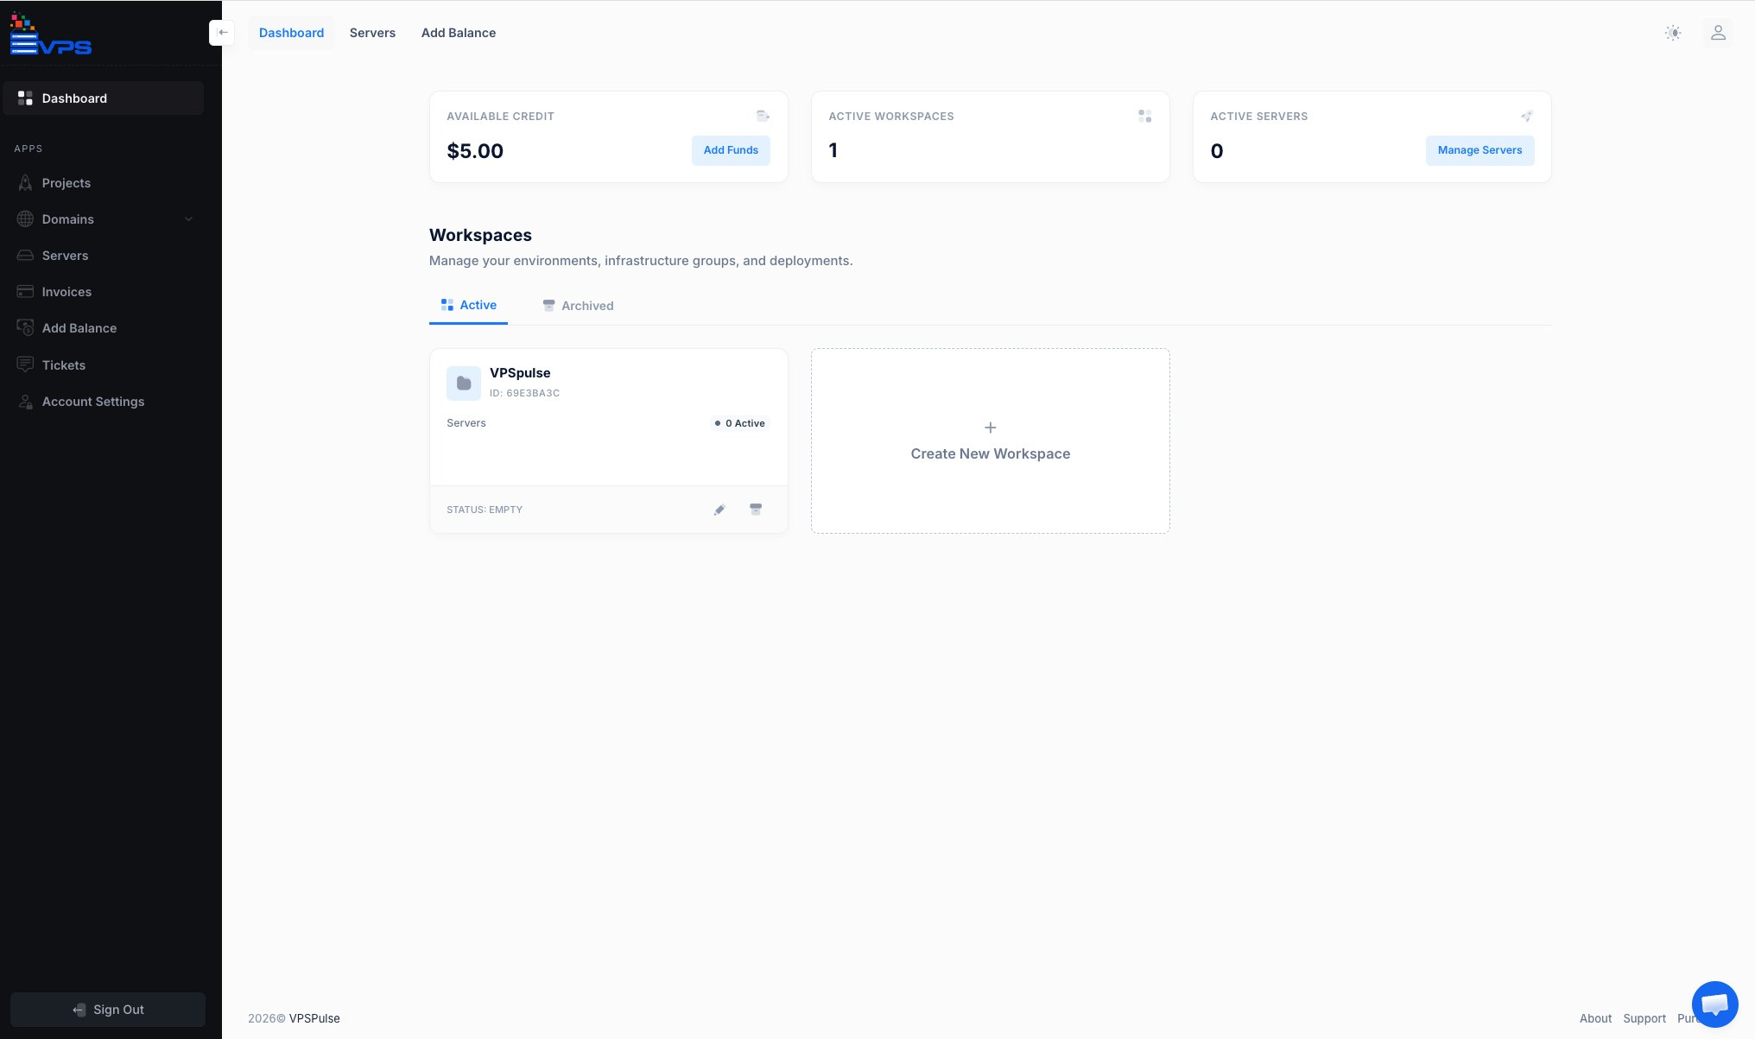
Task: Switch to the Archived workspaces tab
Action: pyautogui.click(x=578, y=306)
